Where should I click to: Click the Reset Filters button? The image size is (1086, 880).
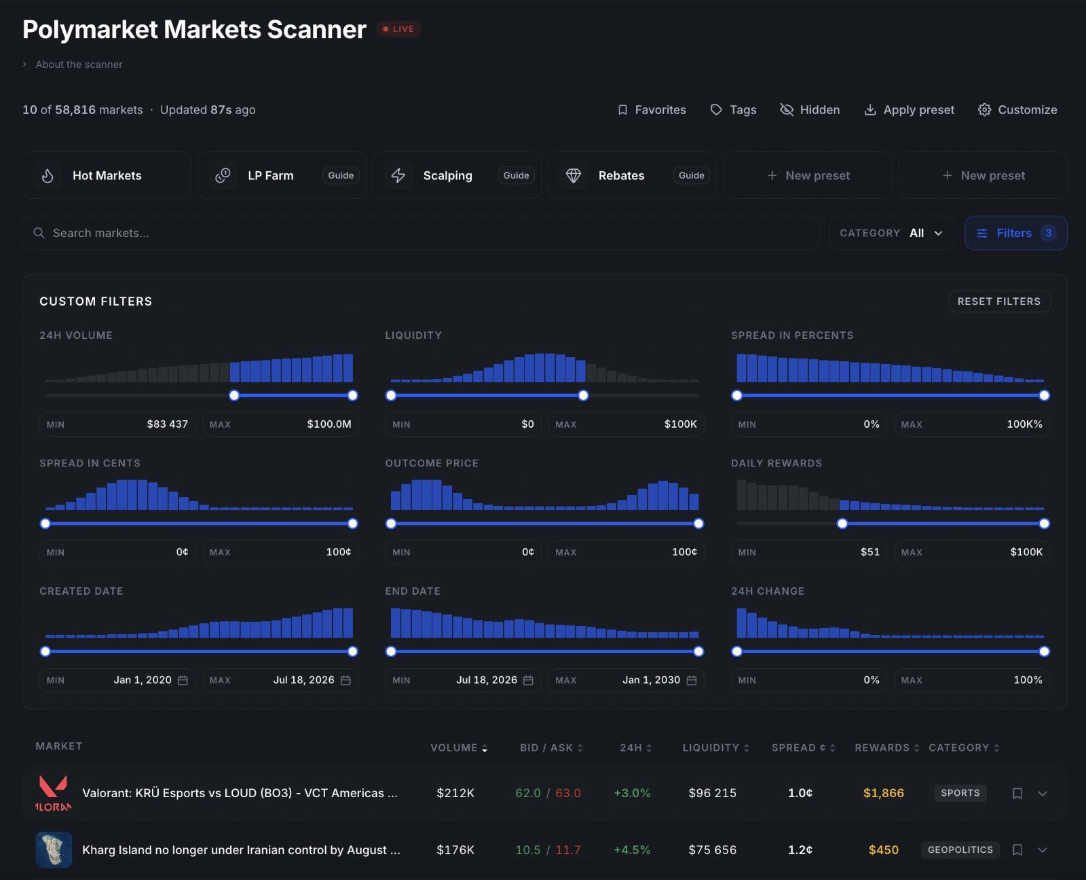tap(999, 301)
